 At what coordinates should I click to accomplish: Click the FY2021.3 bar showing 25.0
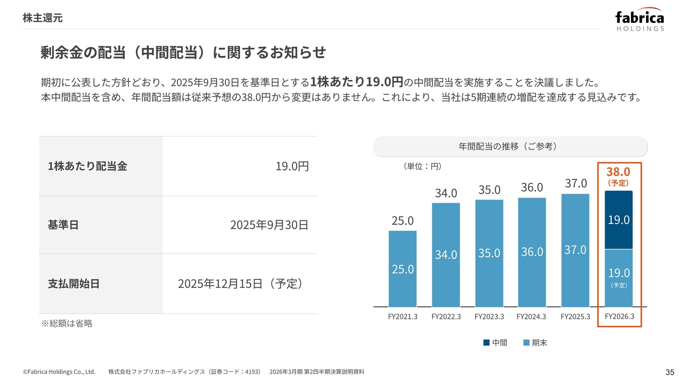coord(403,269)
